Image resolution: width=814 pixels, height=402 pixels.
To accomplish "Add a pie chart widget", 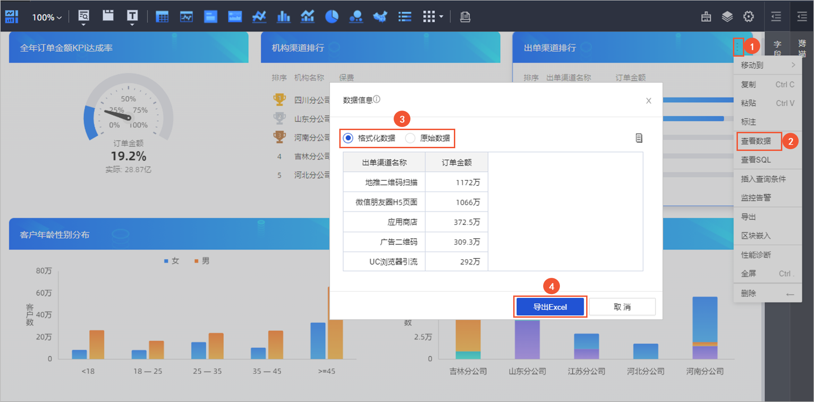I will [x=332, y=17].
